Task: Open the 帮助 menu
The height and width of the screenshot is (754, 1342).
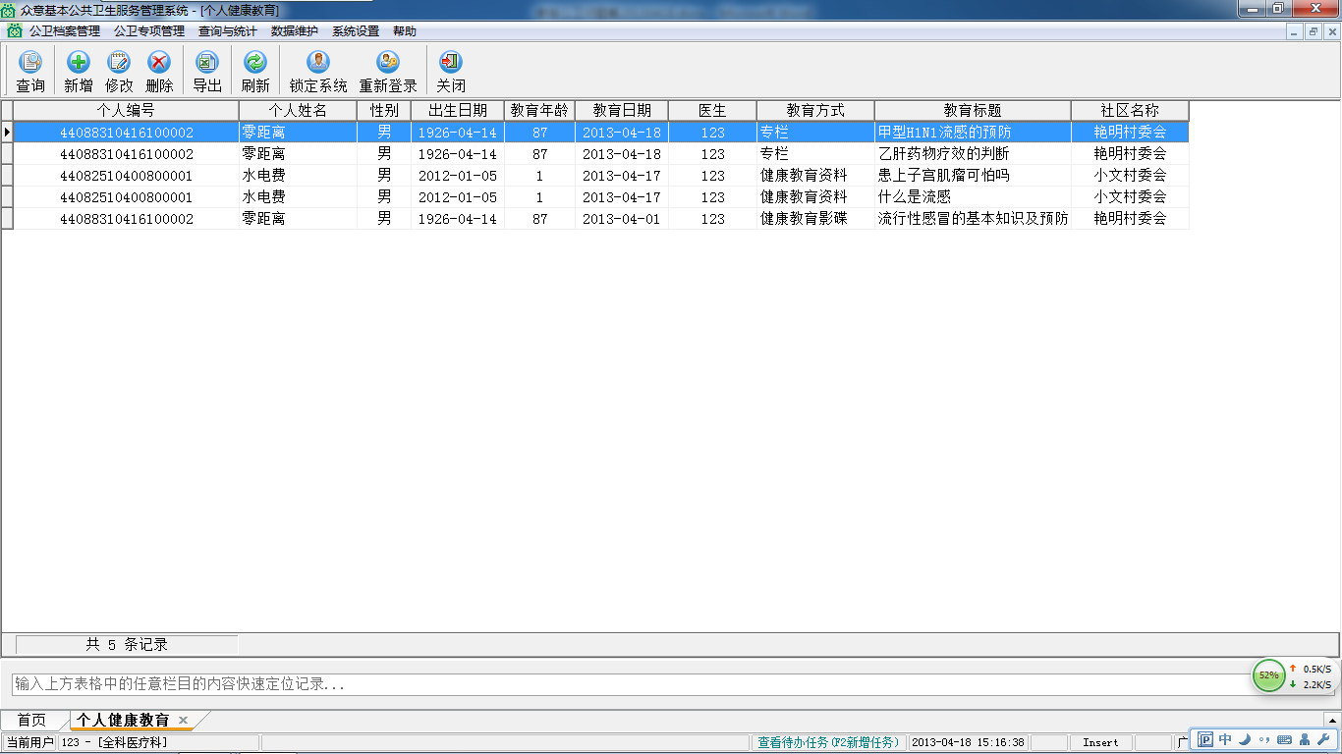Action: tap(405, 30)
